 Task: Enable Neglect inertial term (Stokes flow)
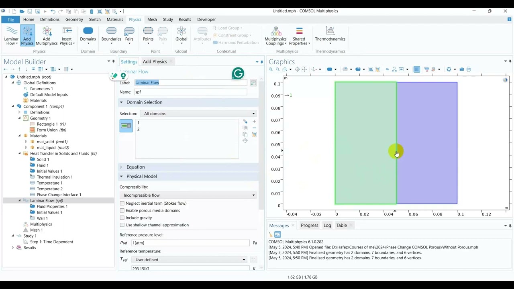click(x=122, y=204)
